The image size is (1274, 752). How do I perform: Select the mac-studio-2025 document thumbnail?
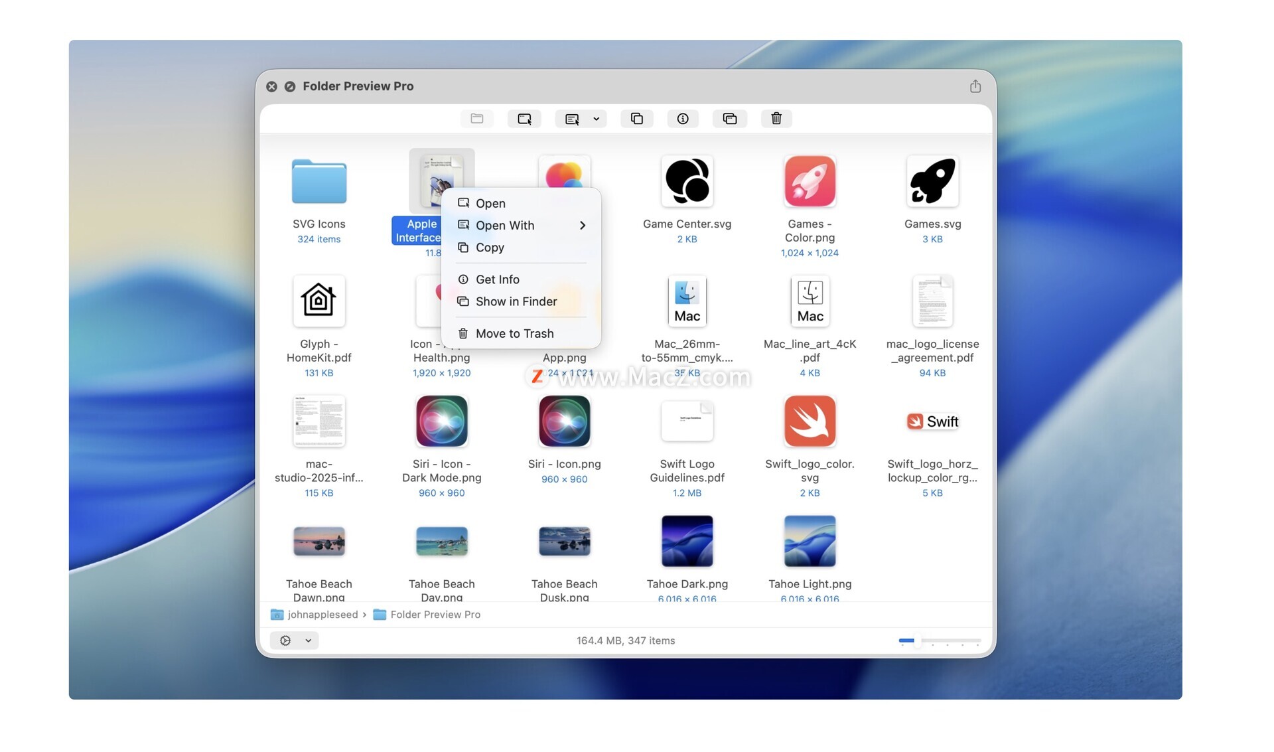click(319, 421)
